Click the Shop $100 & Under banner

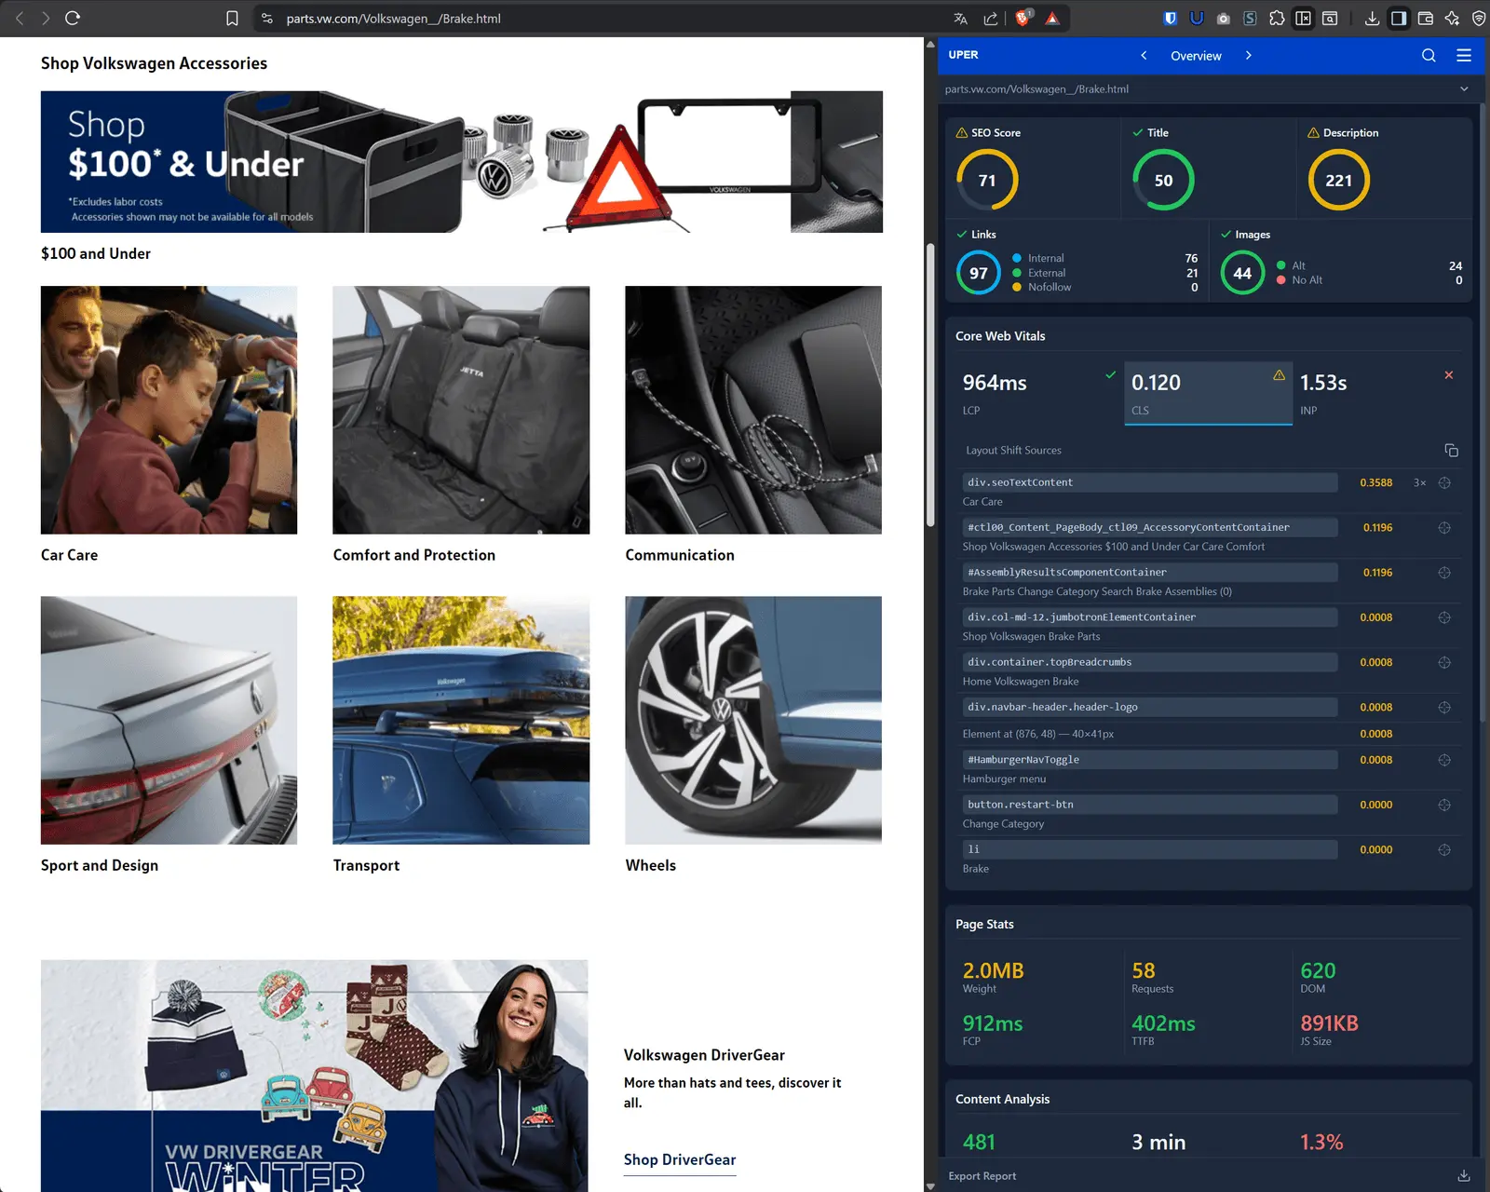click(462, 162)
